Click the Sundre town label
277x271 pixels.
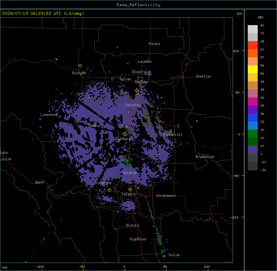(x=94, y=126)
